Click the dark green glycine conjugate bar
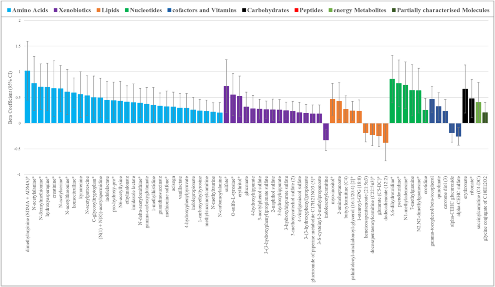The width and height of the screenshot is (495, 287). click(x=485, y=118)
